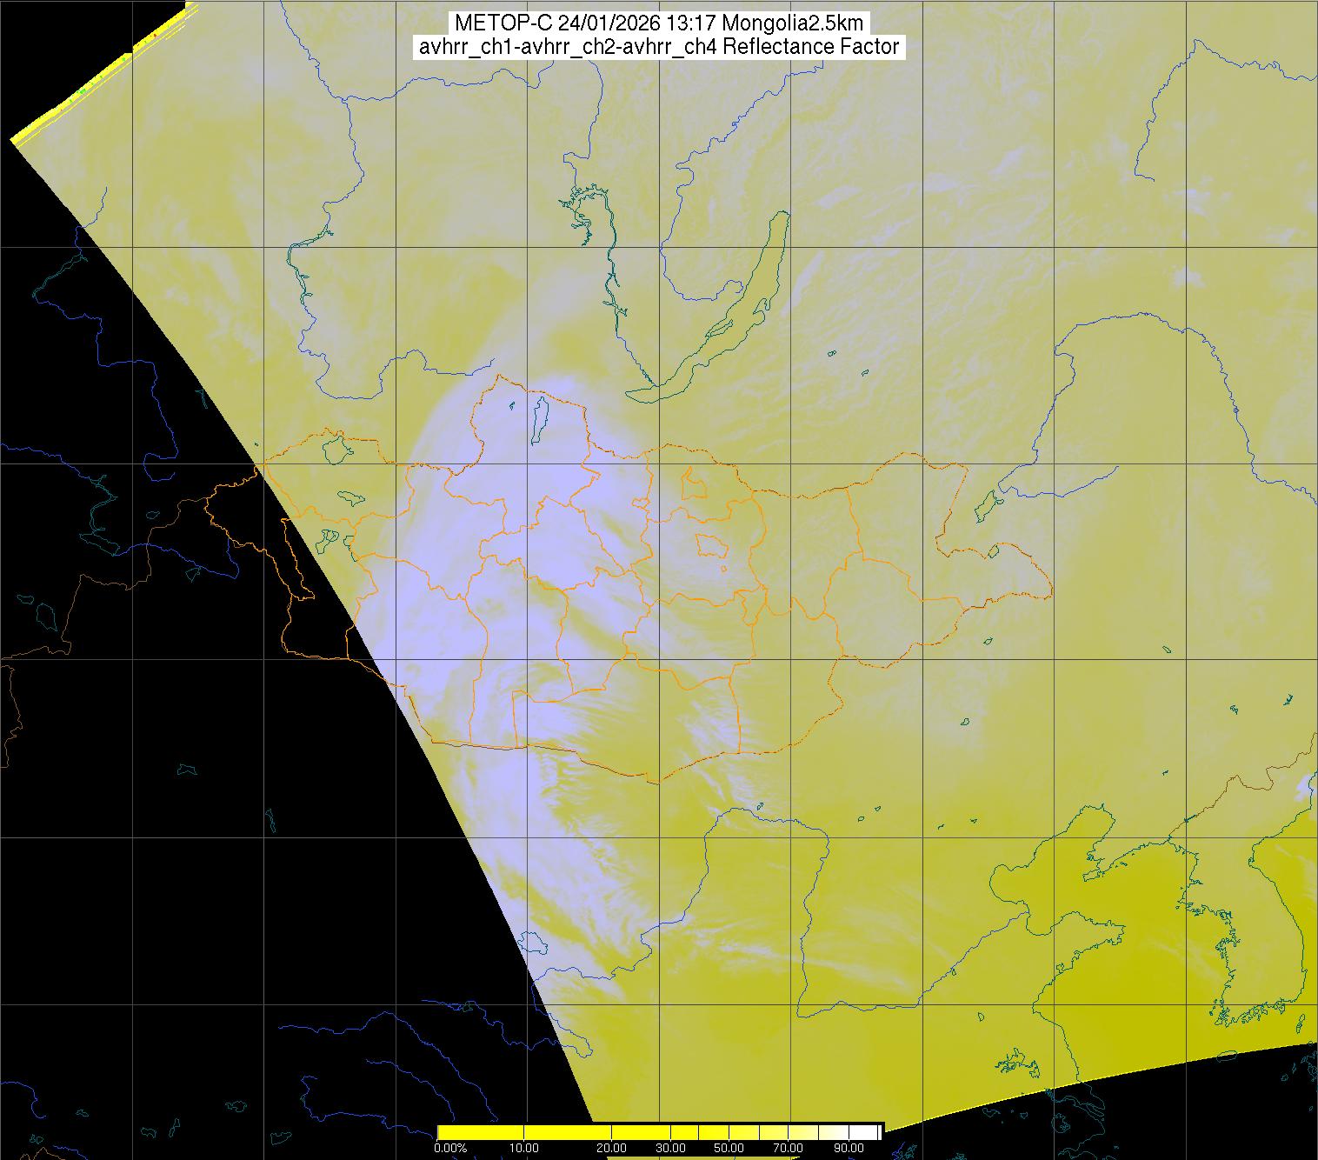1318x1160 pixels.
Task: Select the 20.00 legend tick label
Action: [611, 1148]
